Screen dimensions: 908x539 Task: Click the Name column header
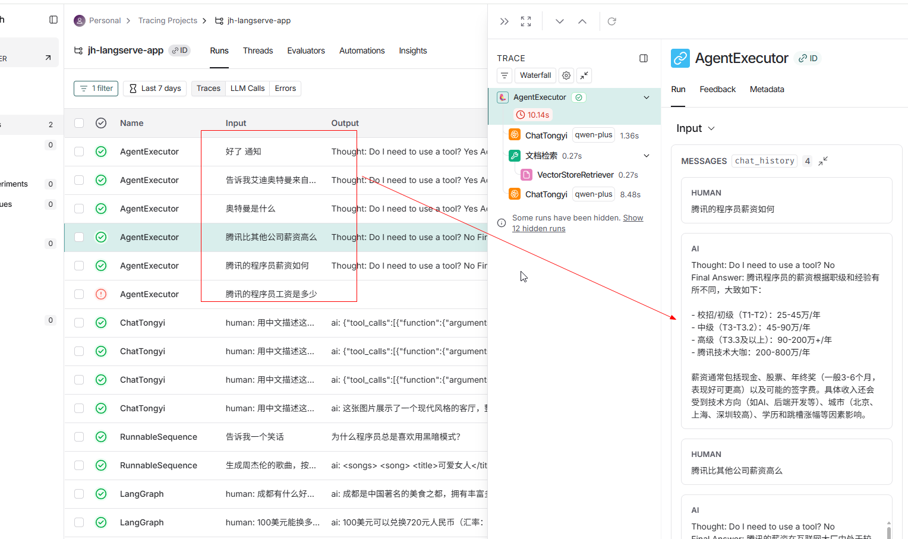click(132, 123)
